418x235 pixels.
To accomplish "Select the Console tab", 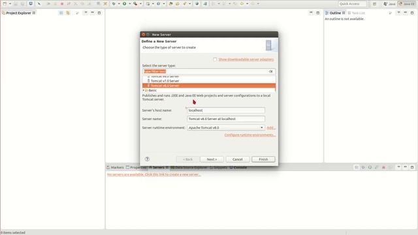I will coord(238,167).
